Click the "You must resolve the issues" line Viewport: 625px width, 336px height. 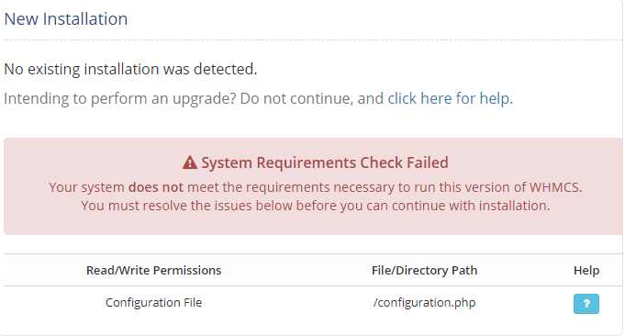pos(316,206)
